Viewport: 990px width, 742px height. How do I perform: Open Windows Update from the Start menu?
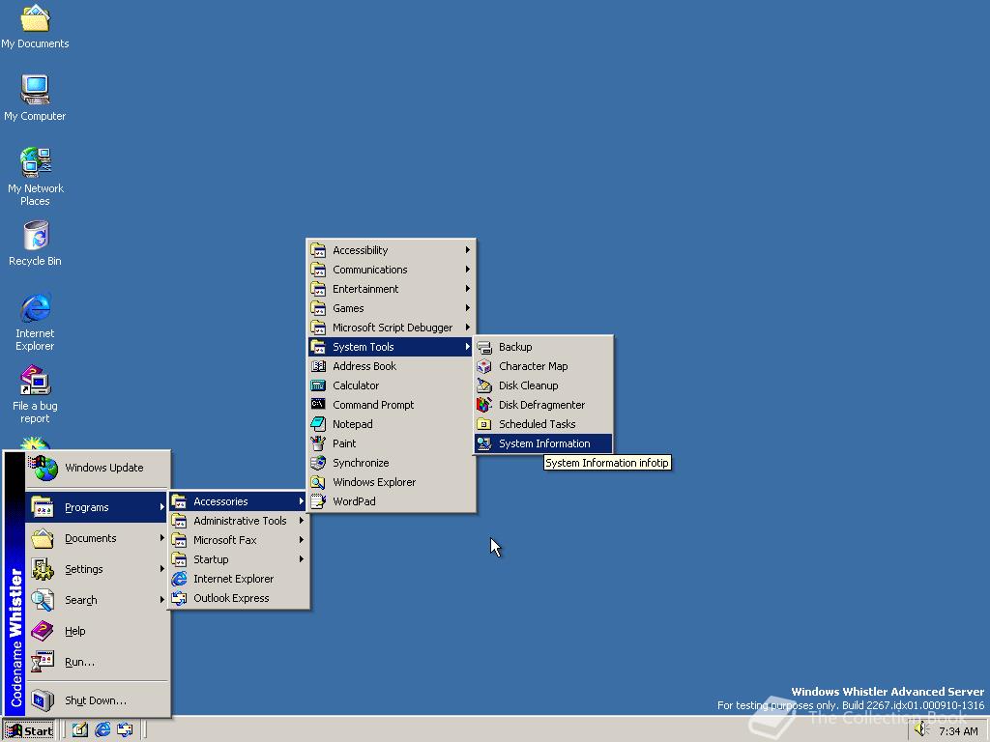click(x=98, y=469)
